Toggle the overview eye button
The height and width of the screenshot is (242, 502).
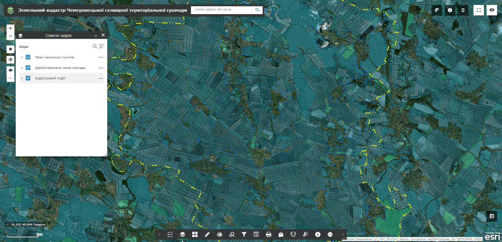(x=492, y=10)
